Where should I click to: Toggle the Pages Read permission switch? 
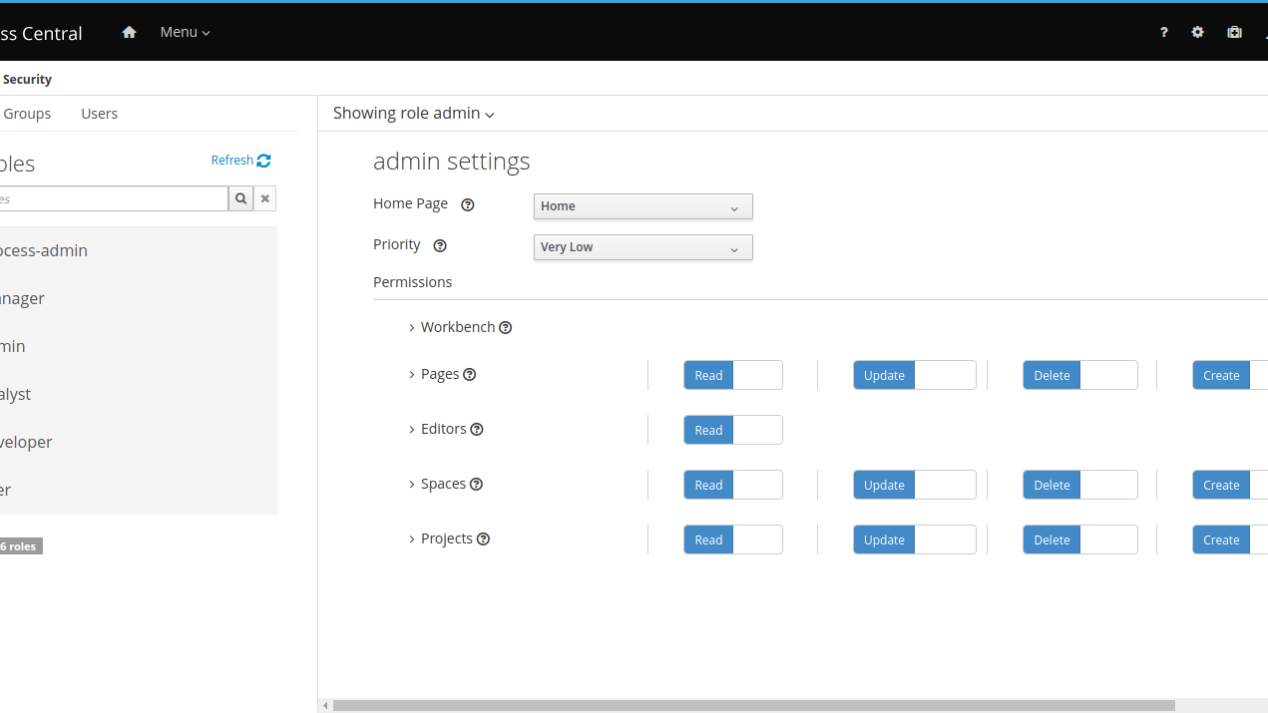click(x=732, y=375)
